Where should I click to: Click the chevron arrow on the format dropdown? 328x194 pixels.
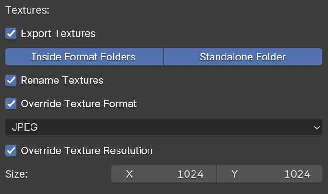click(316, 127)
